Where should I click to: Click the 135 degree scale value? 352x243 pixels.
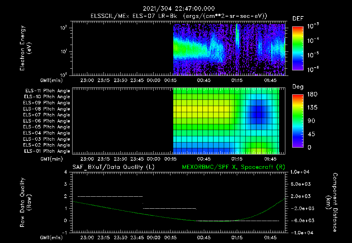[x=312, y=108]
